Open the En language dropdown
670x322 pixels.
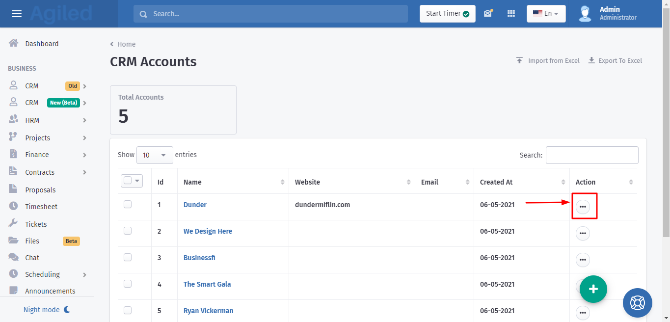(x=546, y=14)
